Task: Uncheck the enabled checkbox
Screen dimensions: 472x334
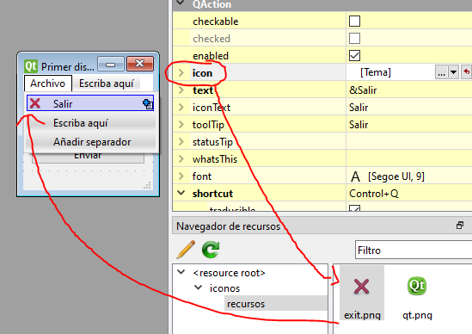Action: pyautogui.click(x=354, y=56)
